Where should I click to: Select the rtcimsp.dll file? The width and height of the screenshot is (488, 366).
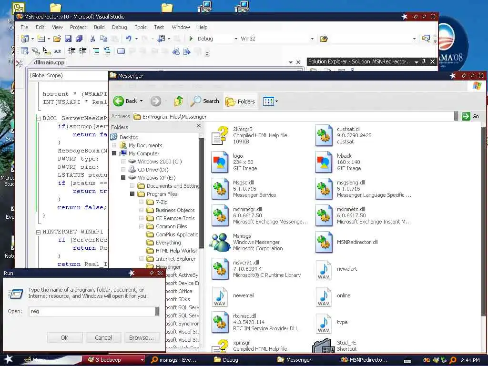[x=254, y=322]
